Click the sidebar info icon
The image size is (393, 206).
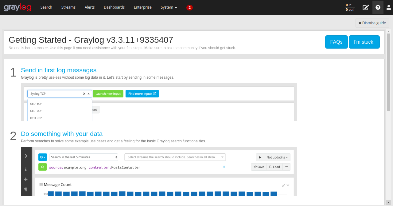coord(26,169)
